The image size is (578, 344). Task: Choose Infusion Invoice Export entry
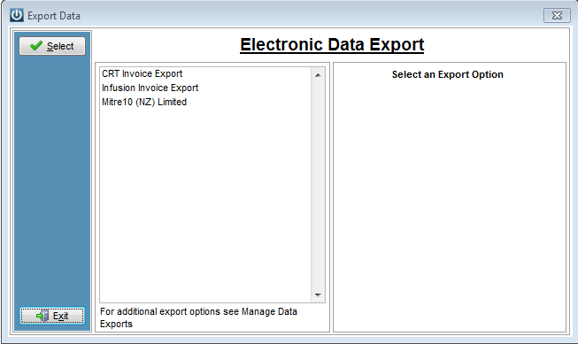tap(150, 88)
